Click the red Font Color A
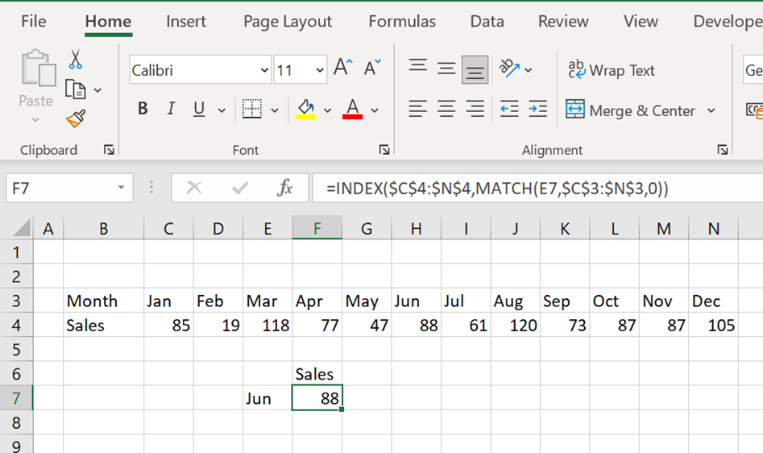Image resolution: width=763 pixels, height=453 pixels. tap(352, 109)
